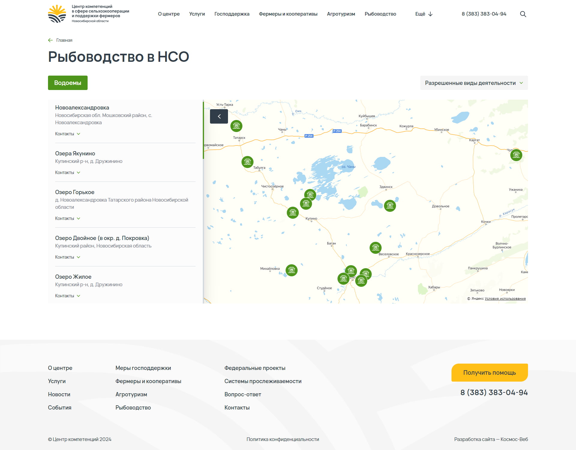Open the Ещё menu in navigation
Screen dimensions: 576x450
424,14
